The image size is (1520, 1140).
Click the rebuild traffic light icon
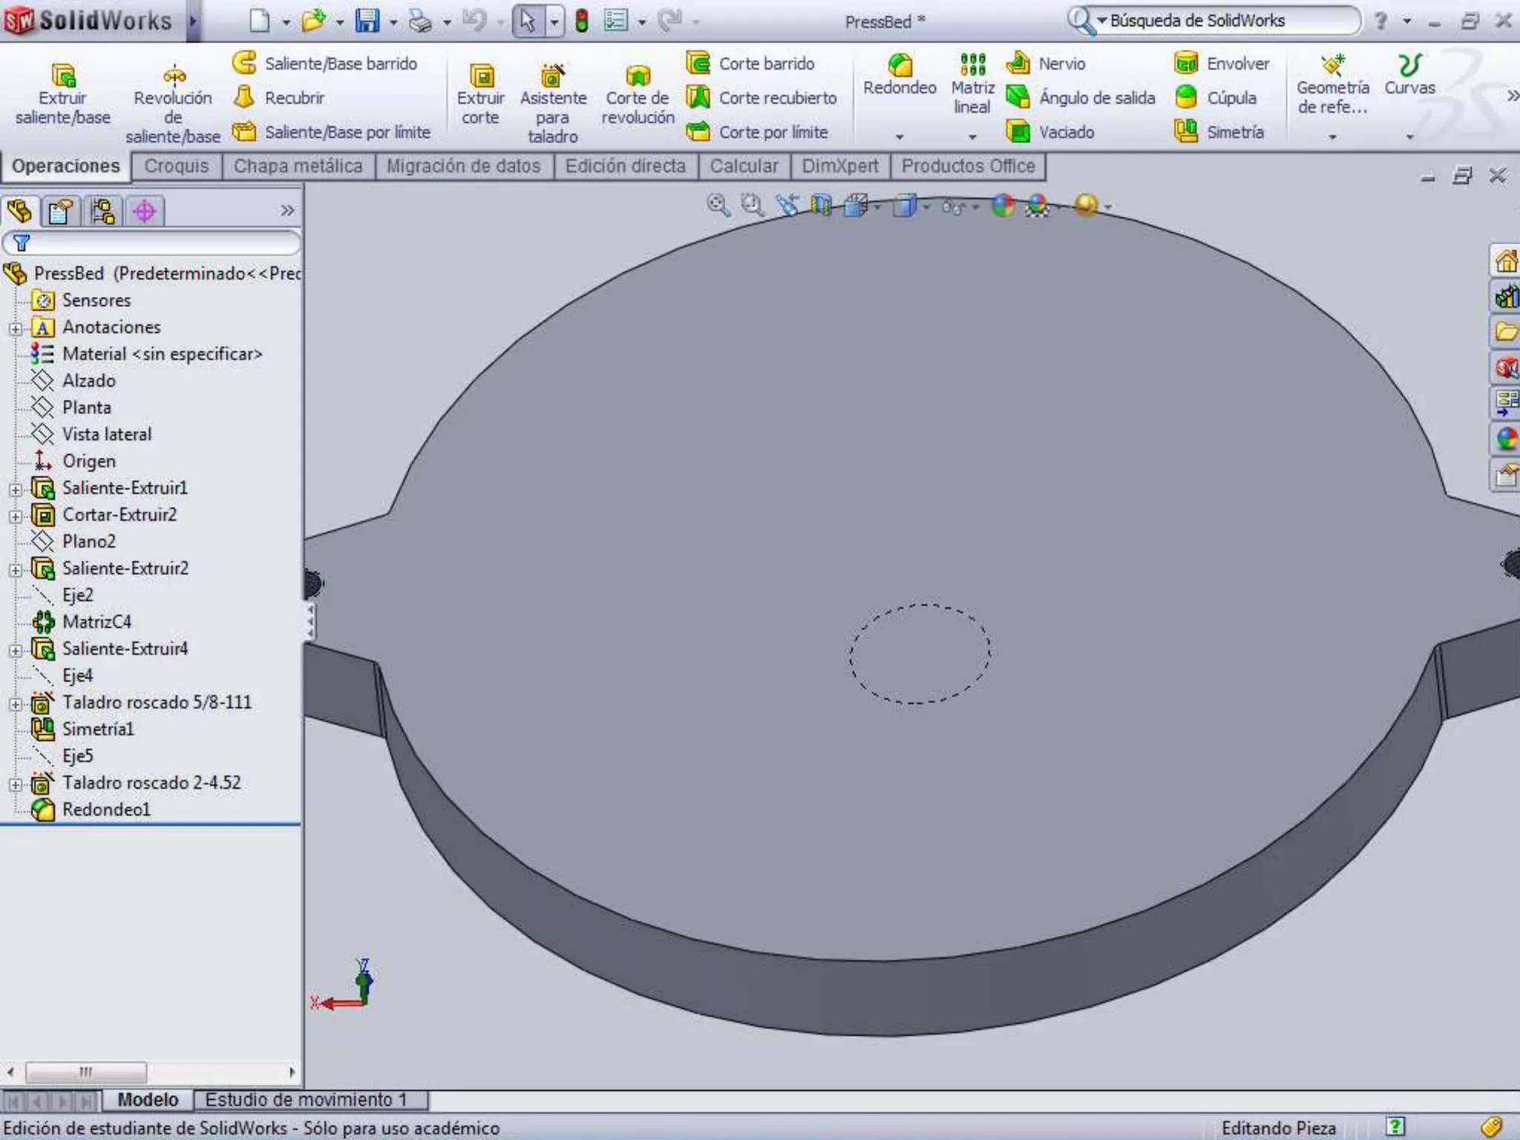pyautogui.click(x=582, y=21)
